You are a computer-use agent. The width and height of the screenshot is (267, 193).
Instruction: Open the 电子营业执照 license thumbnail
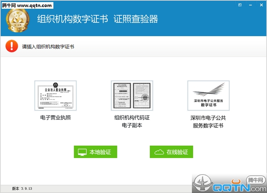pyautogui.click(x=55, y=96)
